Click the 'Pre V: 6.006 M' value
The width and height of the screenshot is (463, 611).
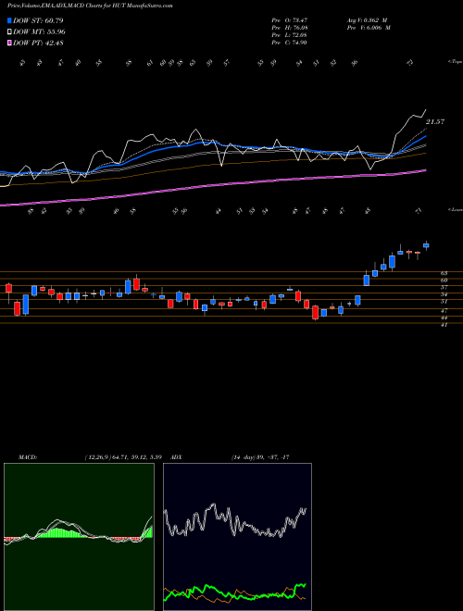click(369, 28)
